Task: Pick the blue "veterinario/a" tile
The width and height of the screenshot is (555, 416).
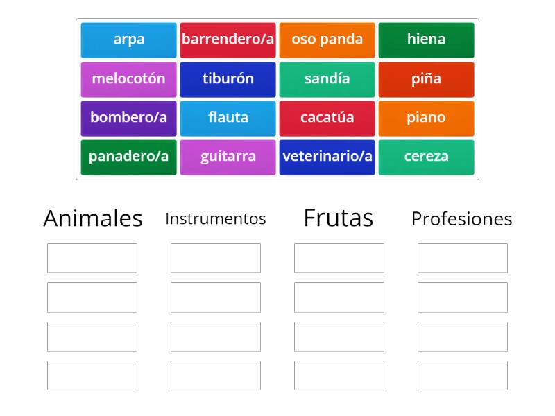Action: coord(327,157)
